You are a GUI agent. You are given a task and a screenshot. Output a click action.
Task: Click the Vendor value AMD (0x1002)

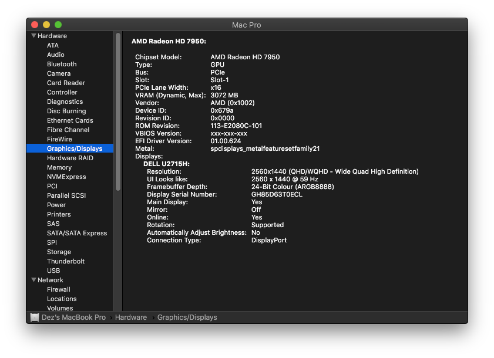point(233,103)
